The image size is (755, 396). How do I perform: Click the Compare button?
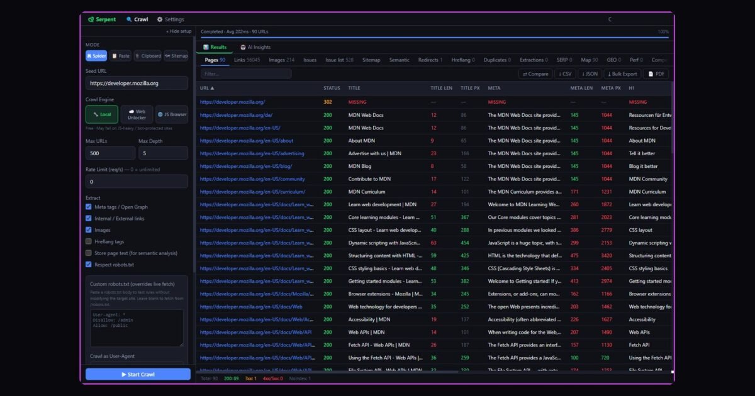[x=535, y=74]
